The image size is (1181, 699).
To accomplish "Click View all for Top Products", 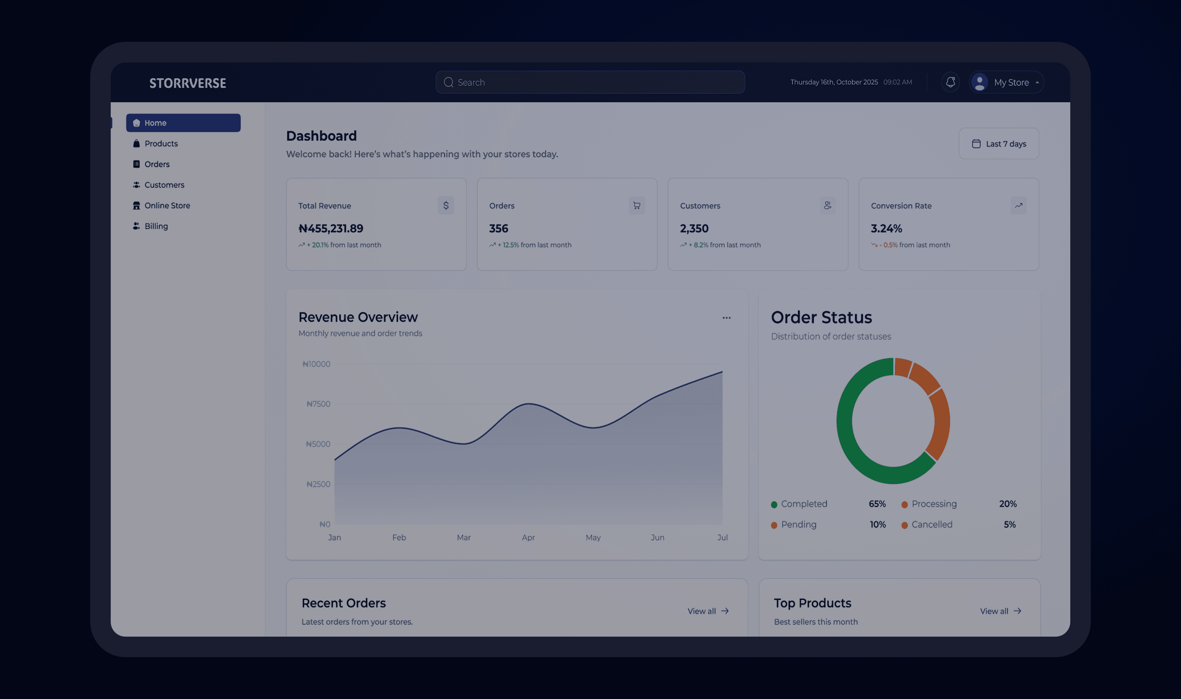I will [x=1001, y=611].
